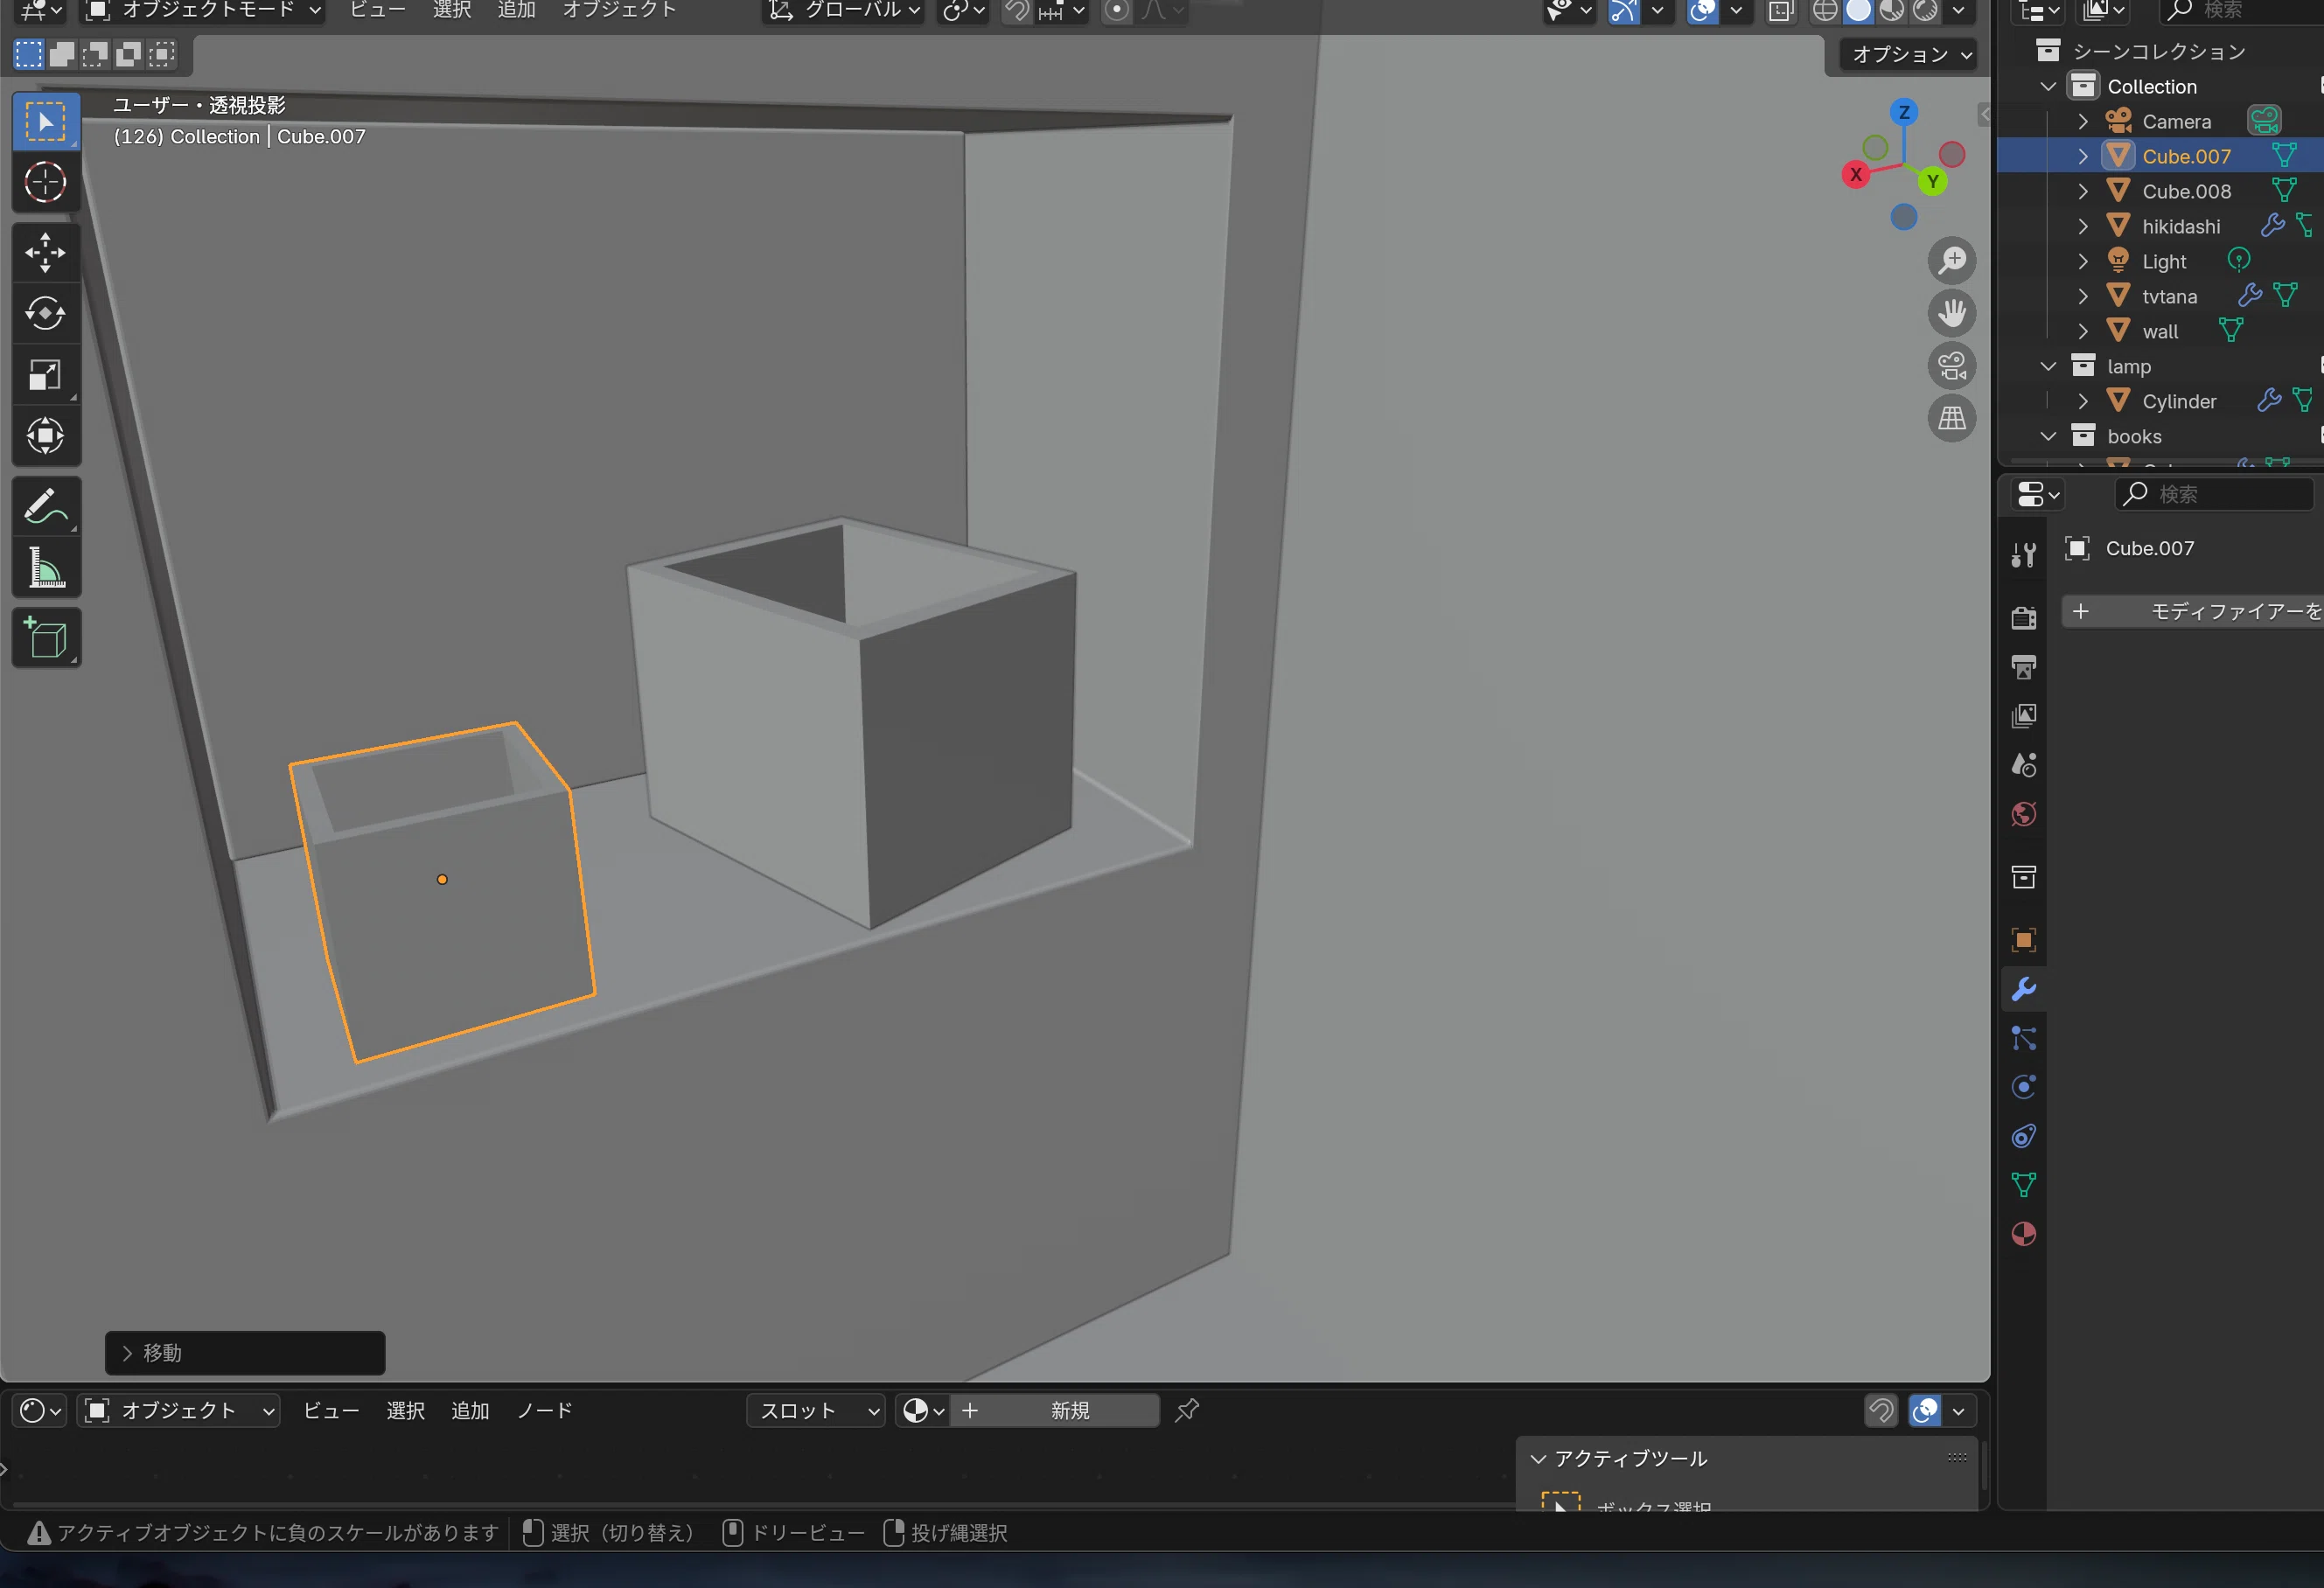Toggle viewport overlays button in top header
Screen dimensions: 2324x1588
coord(1702,11)
